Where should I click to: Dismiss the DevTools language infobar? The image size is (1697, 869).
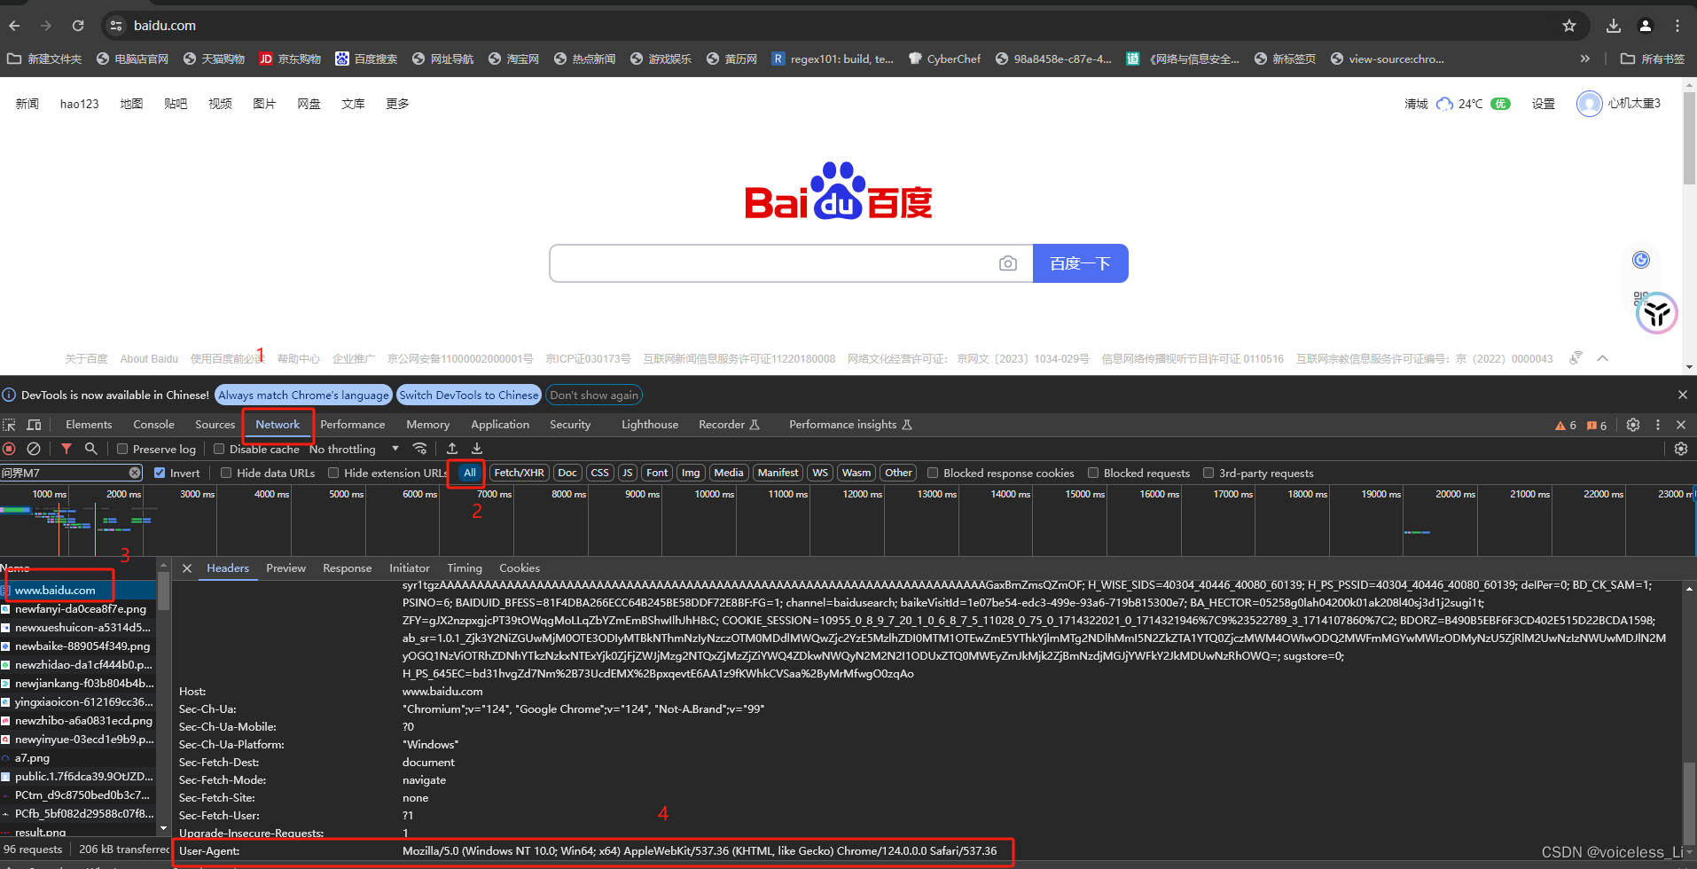point(1683,395)
